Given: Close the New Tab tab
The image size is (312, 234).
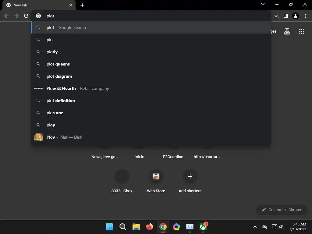Looking at the screenshot, I should (x=71, y=5).
